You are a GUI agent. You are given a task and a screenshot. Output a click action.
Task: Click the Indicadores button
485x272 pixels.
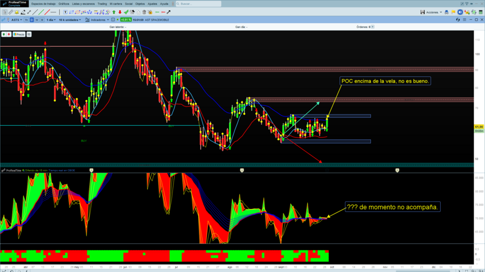pyautogui.click(x=97, y=20)
